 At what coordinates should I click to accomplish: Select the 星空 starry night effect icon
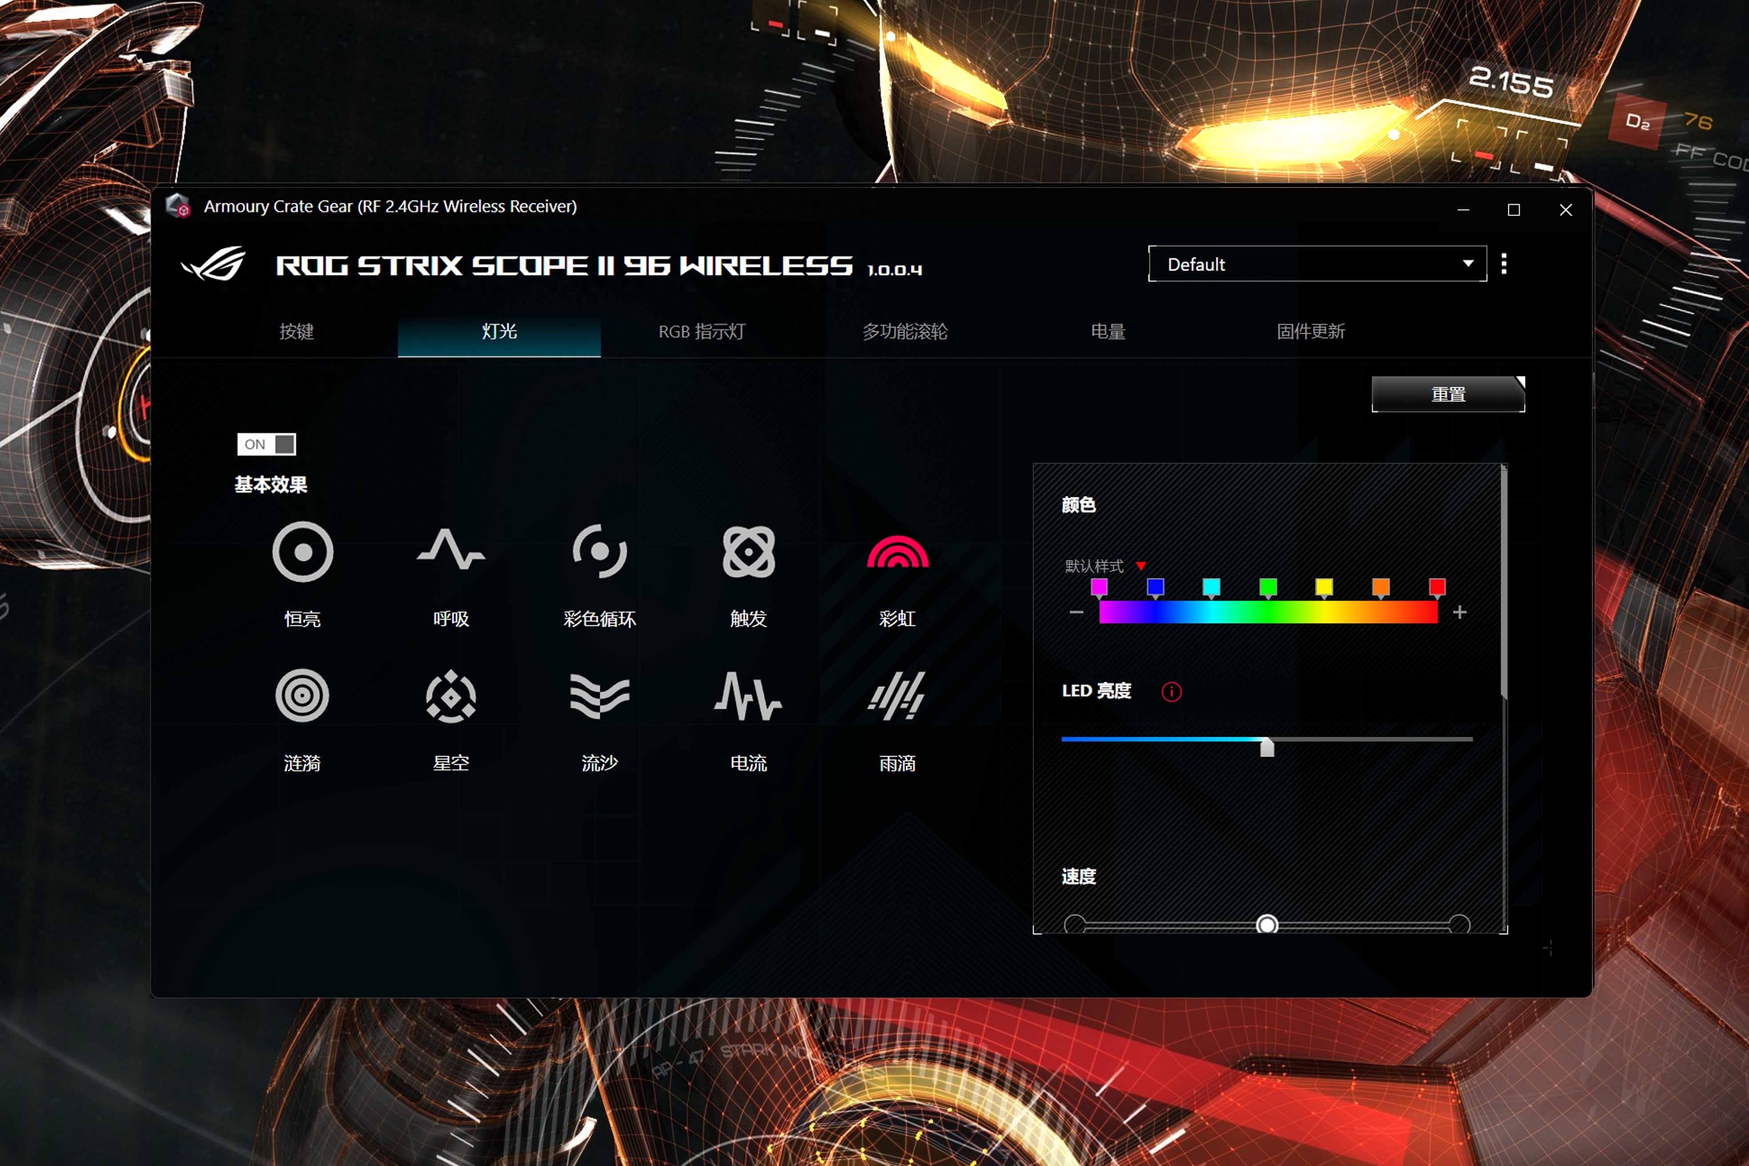[x=451, y=696]
